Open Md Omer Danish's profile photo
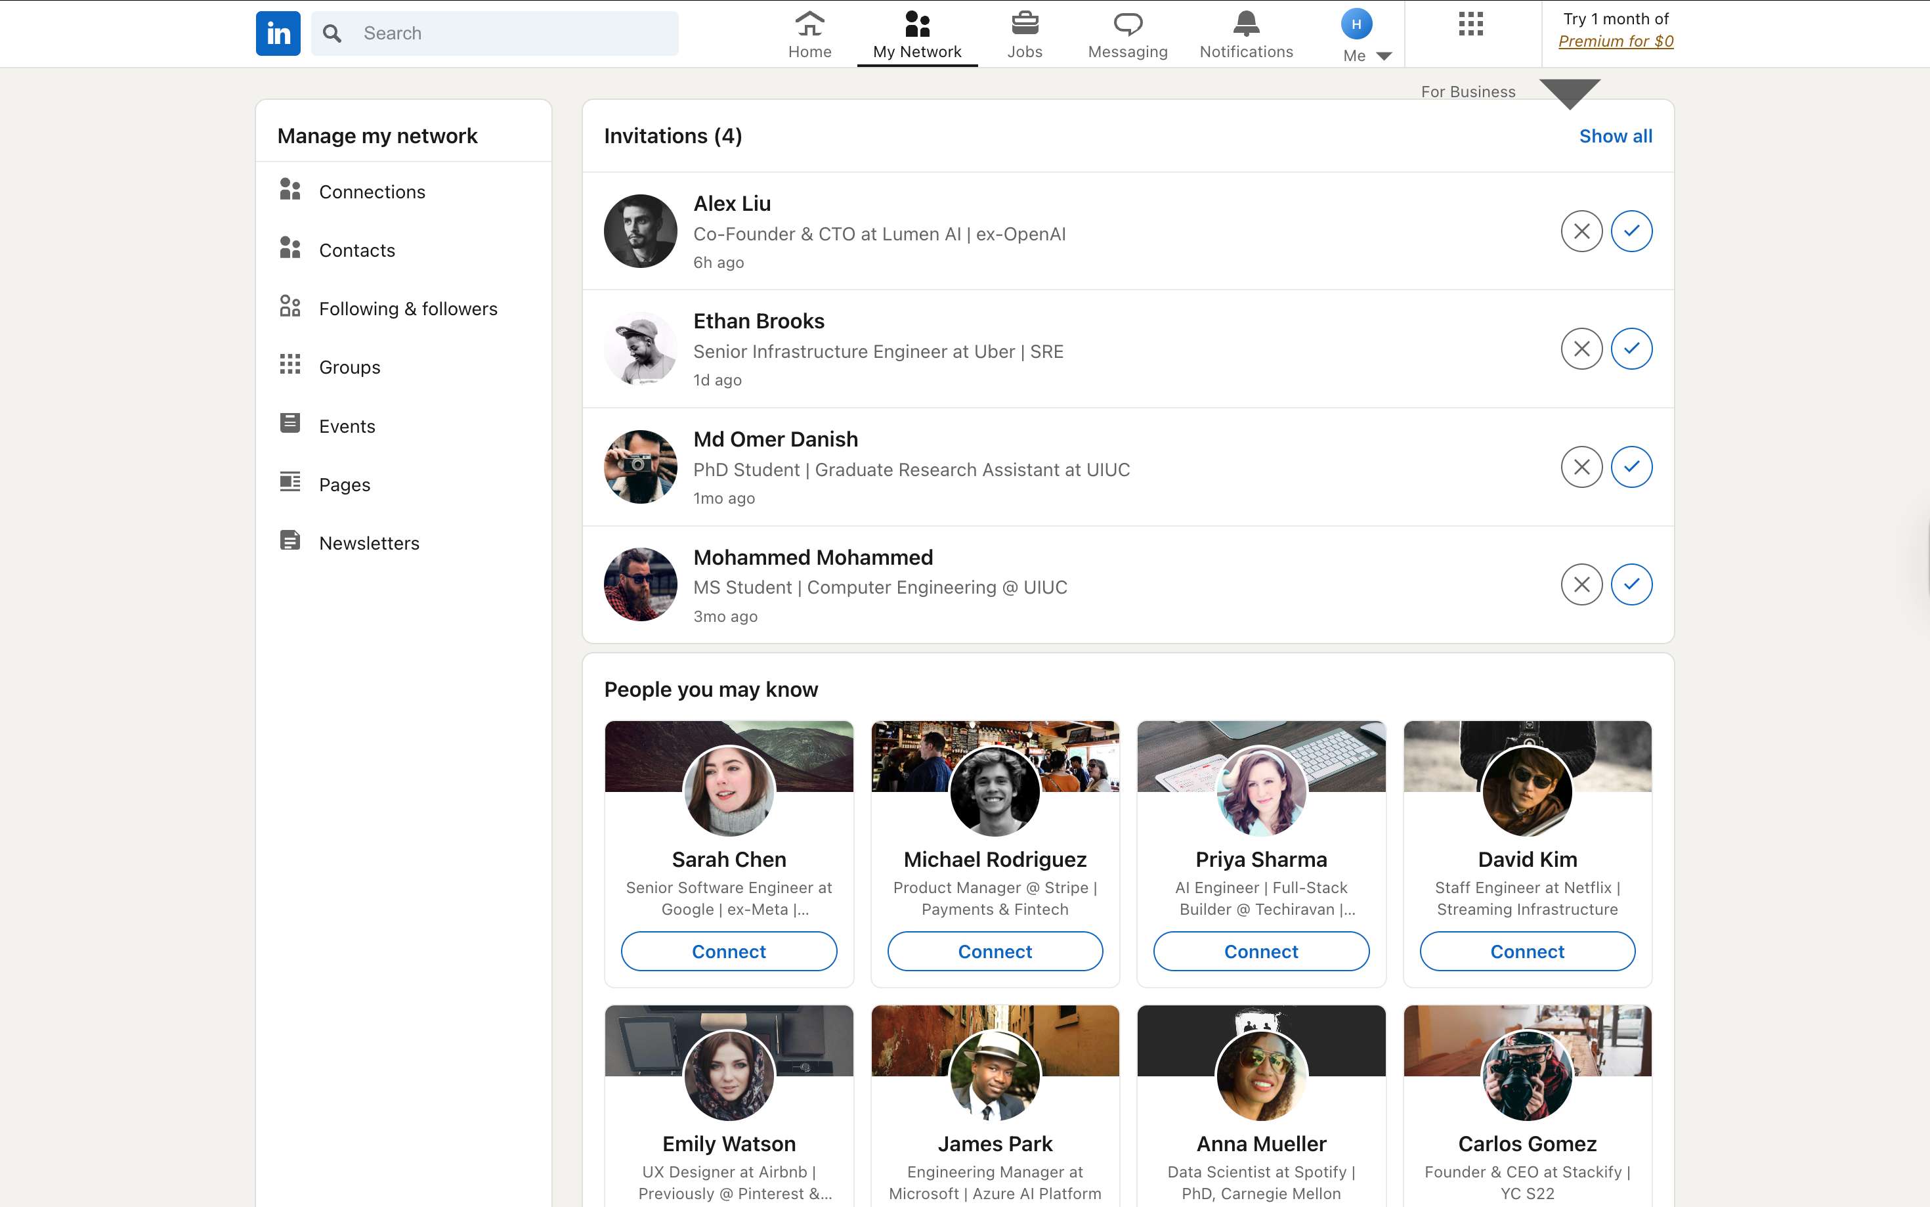1930x1207 pixels. 640,467
